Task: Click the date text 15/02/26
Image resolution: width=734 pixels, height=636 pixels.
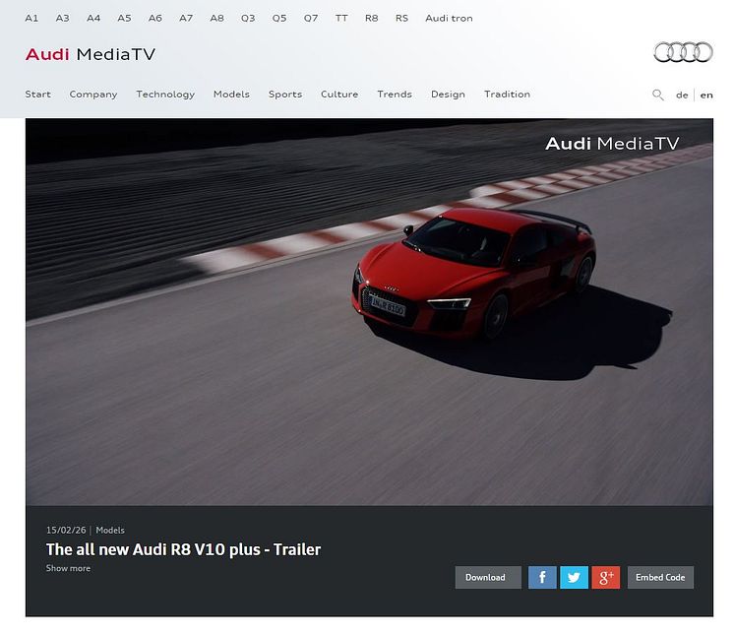Action: [x=66, y=530]
